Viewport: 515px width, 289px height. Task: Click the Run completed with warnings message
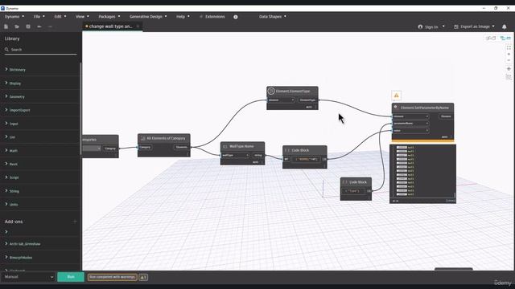(113, 277)
